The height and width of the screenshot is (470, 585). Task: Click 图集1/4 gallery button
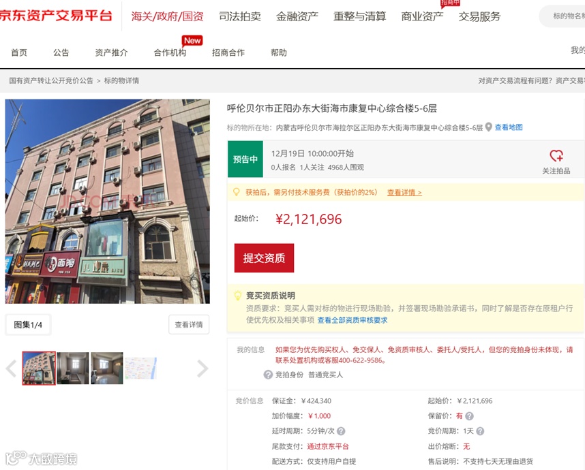[x=28, y=325]
